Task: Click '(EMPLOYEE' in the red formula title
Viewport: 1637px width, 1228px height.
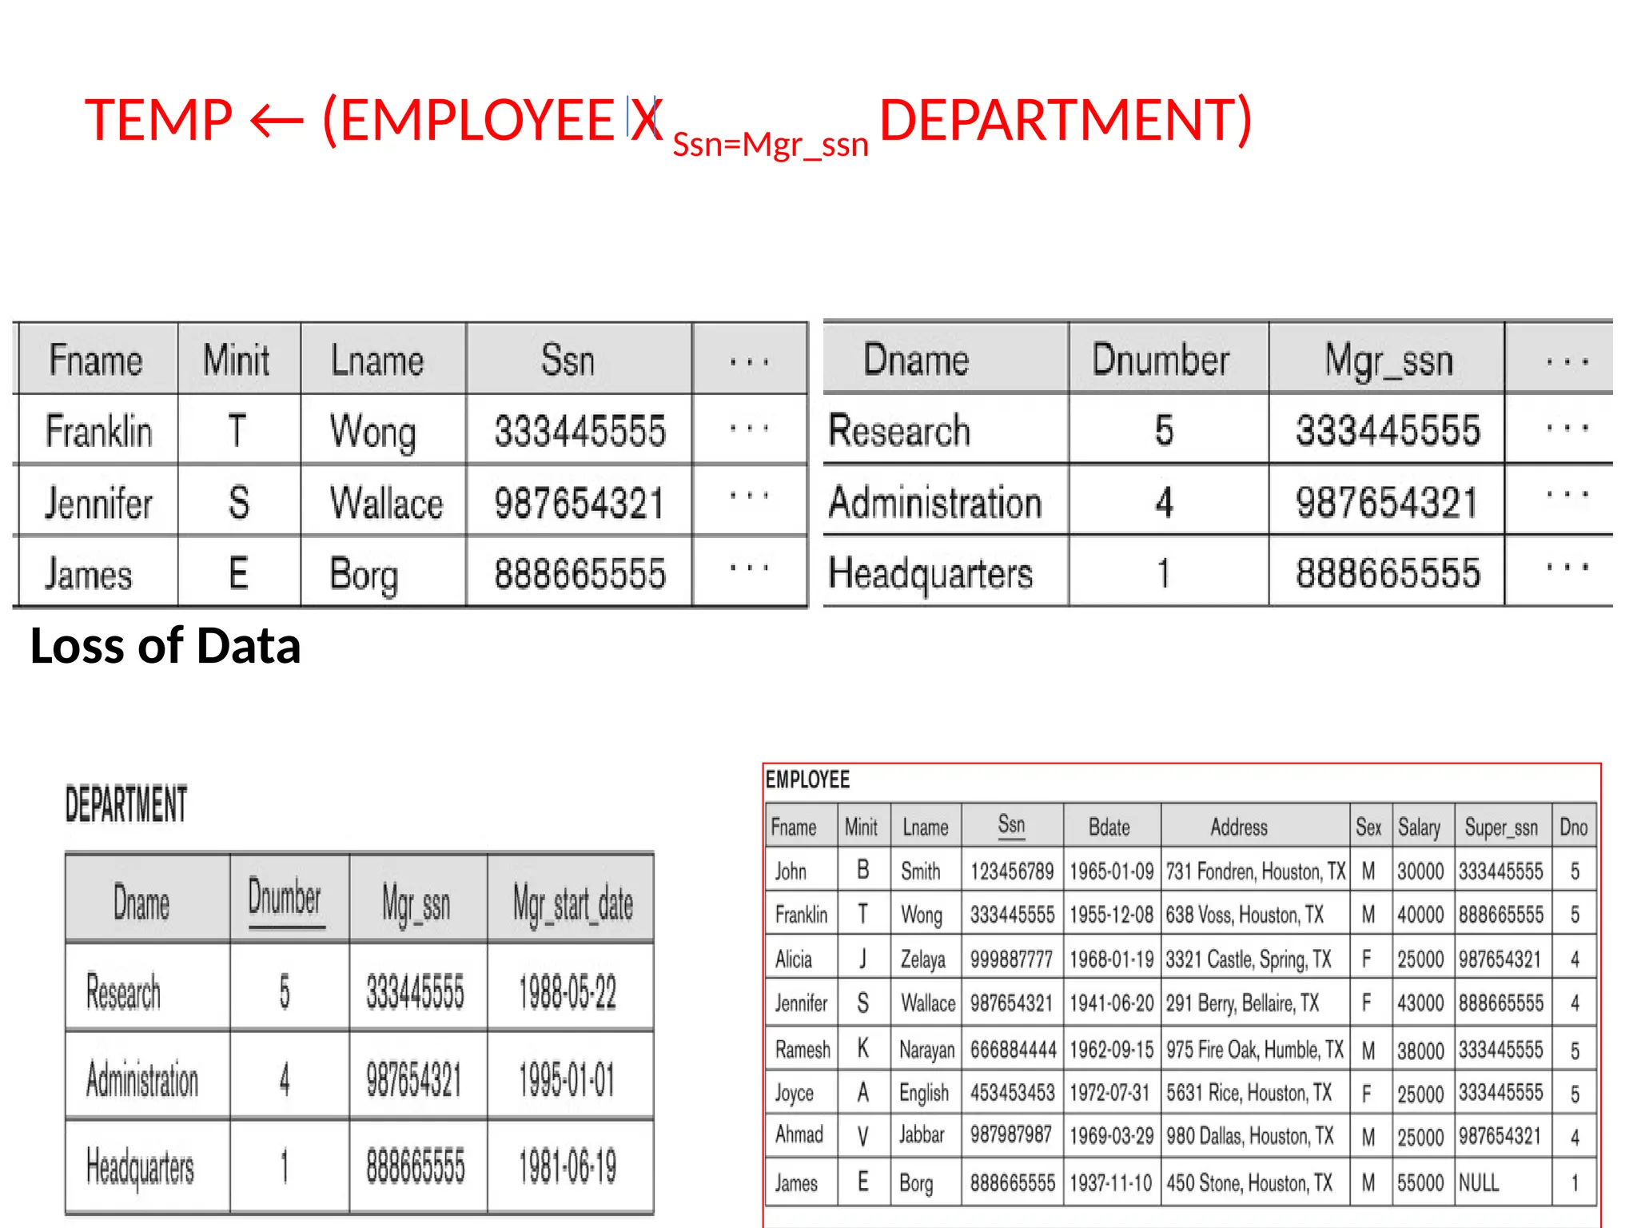Action: point(468,120)
